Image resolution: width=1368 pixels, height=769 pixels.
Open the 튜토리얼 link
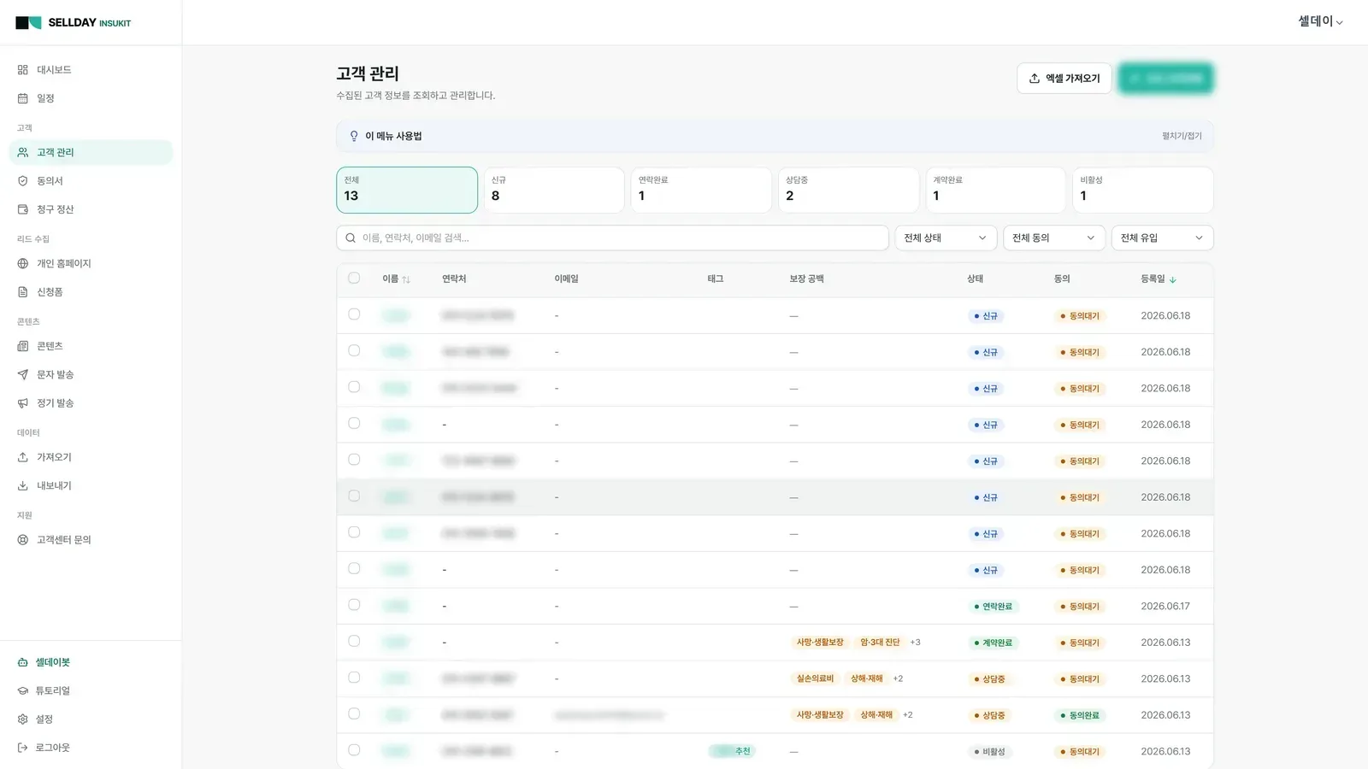[91, 690]
